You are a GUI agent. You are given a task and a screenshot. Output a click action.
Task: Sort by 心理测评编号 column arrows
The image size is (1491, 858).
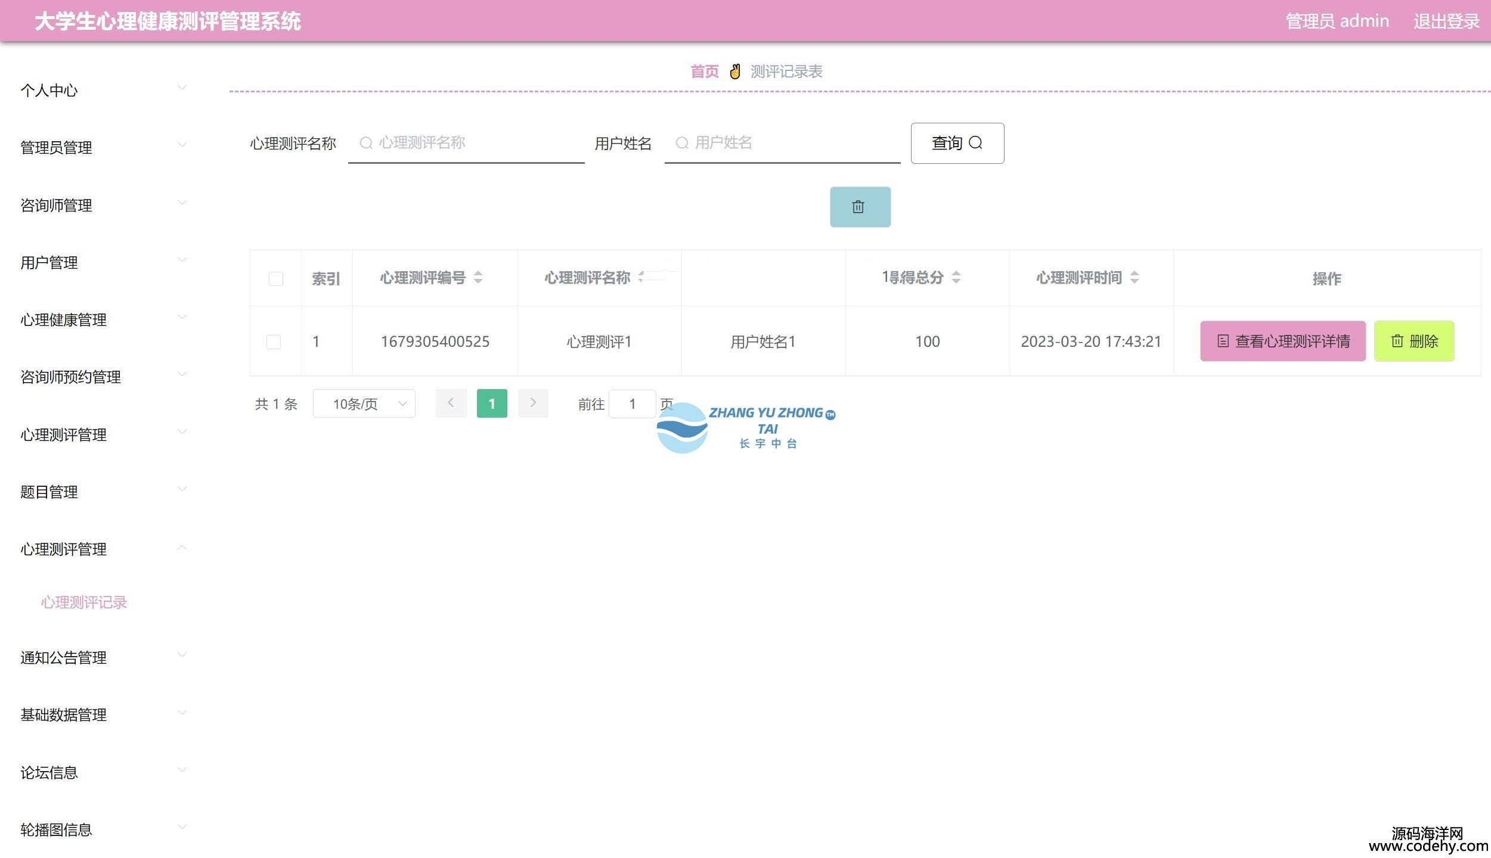(478, 277)
